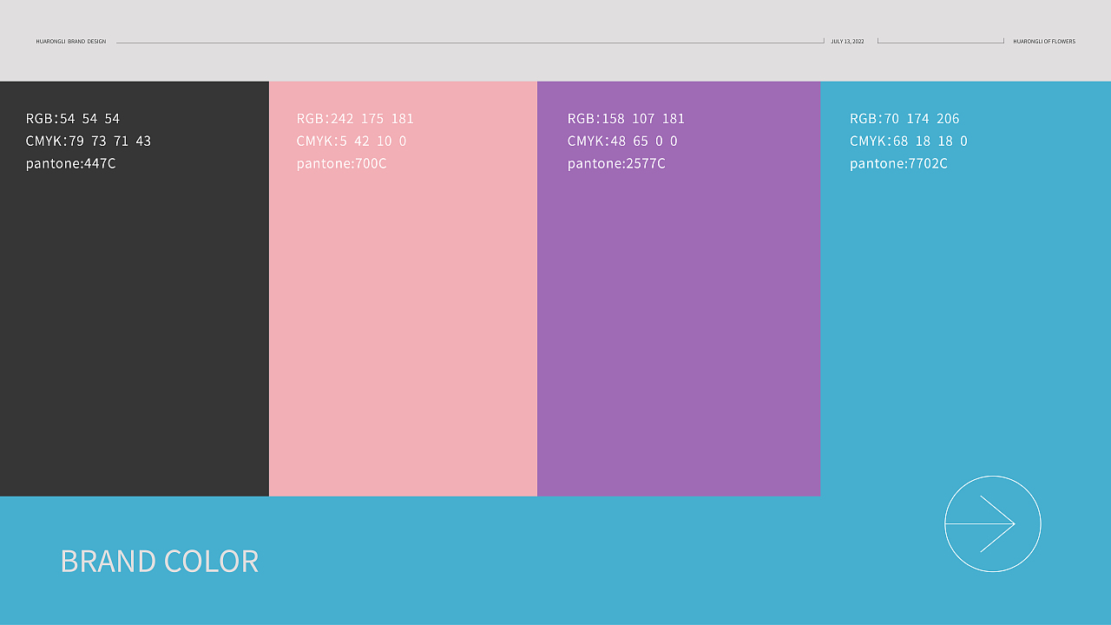1111x625 pixels.
Task: Click the pantone:700C label
Action: click(341, 163)
